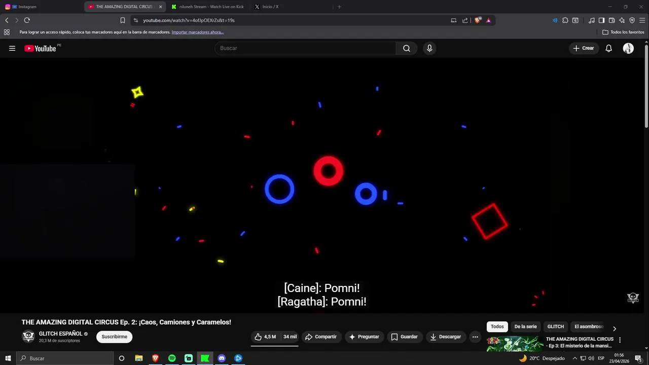Click the YouTube logo to go home
Viewport: 649px width, 365px height.
pos(40,48)
